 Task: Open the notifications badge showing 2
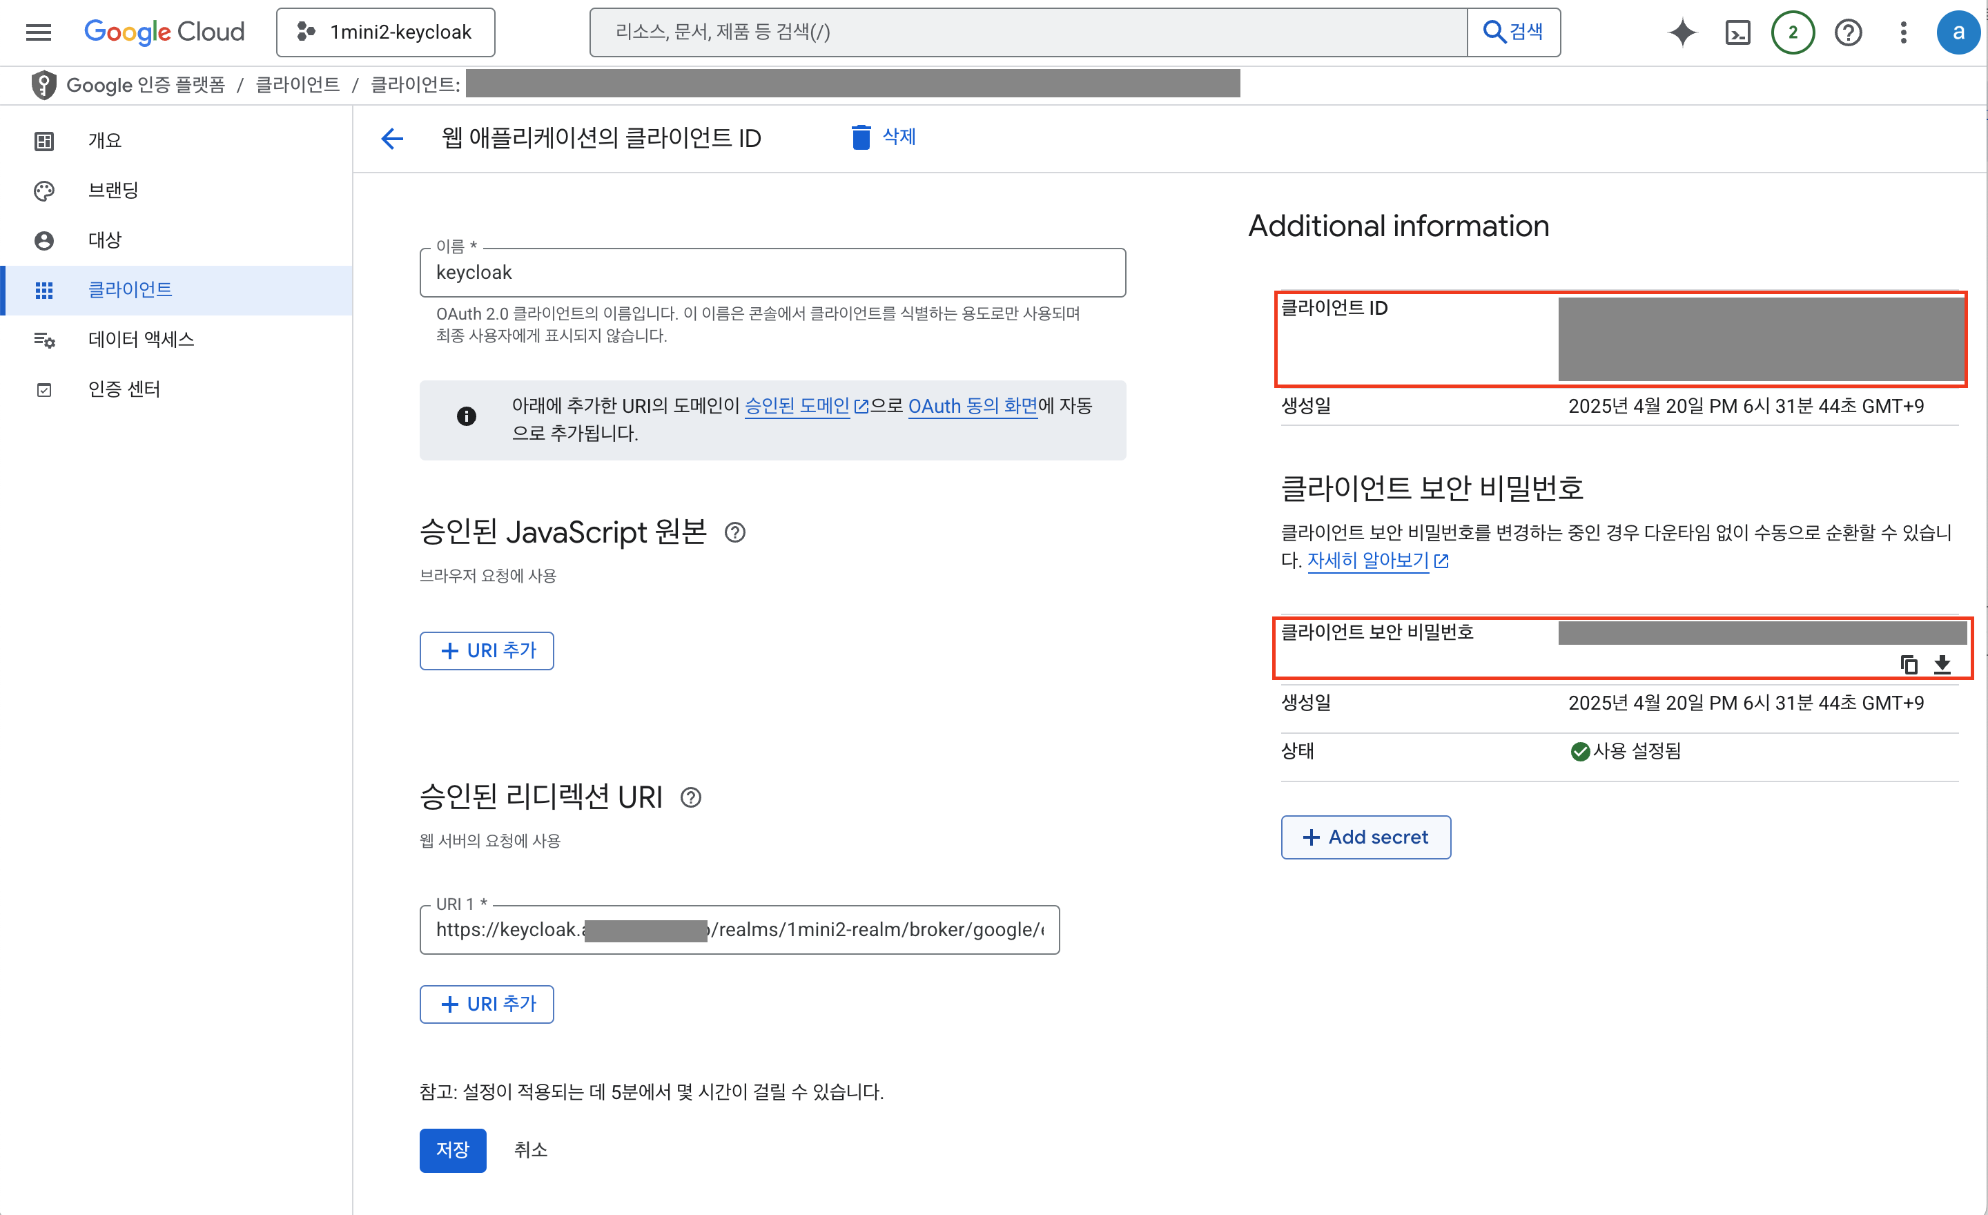pos(1792,32)
